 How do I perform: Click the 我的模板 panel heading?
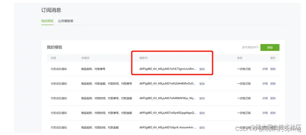54,47
